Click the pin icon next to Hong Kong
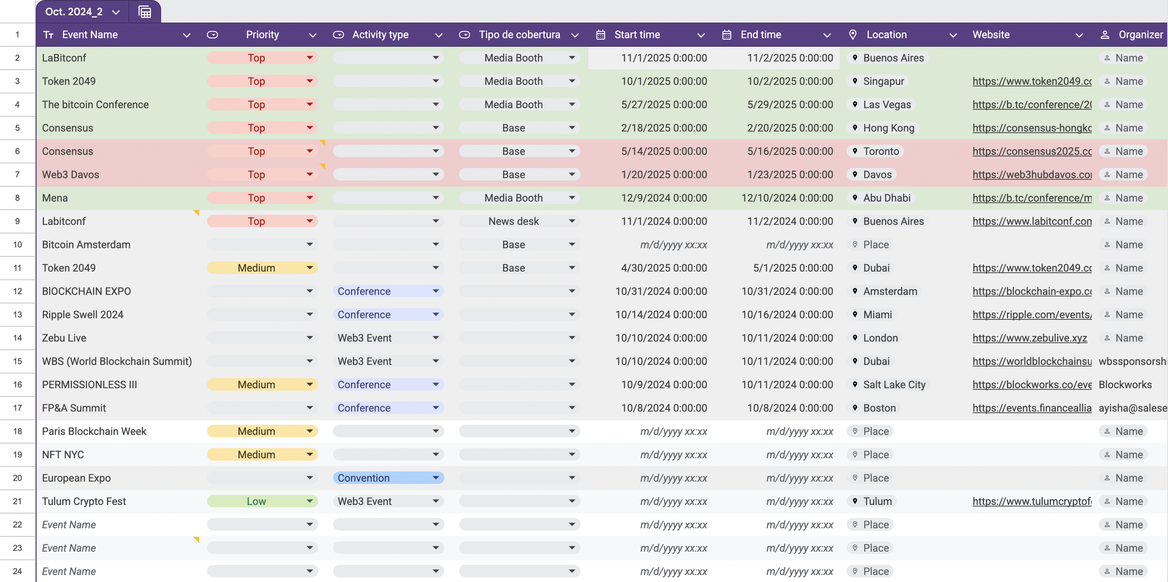 pyautogui.click(x=855, y=128)
